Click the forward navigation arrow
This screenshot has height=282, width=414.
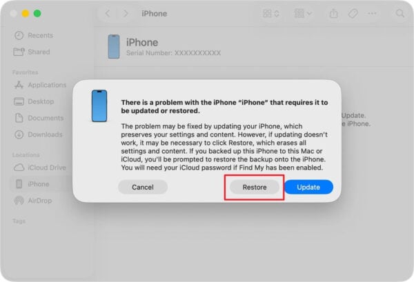126,14
